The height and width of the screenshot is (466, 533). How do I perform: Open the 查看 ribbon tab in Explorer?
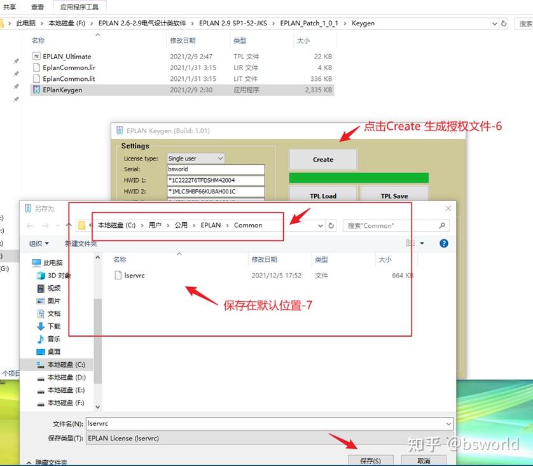point(38,7)
